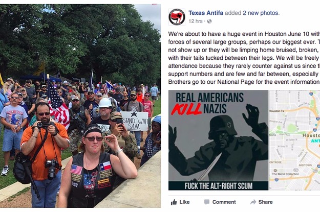Click the "12 hrs" post timestamp
The width and height of the screenshot is (320, 212).
click(x=196, y=21)
